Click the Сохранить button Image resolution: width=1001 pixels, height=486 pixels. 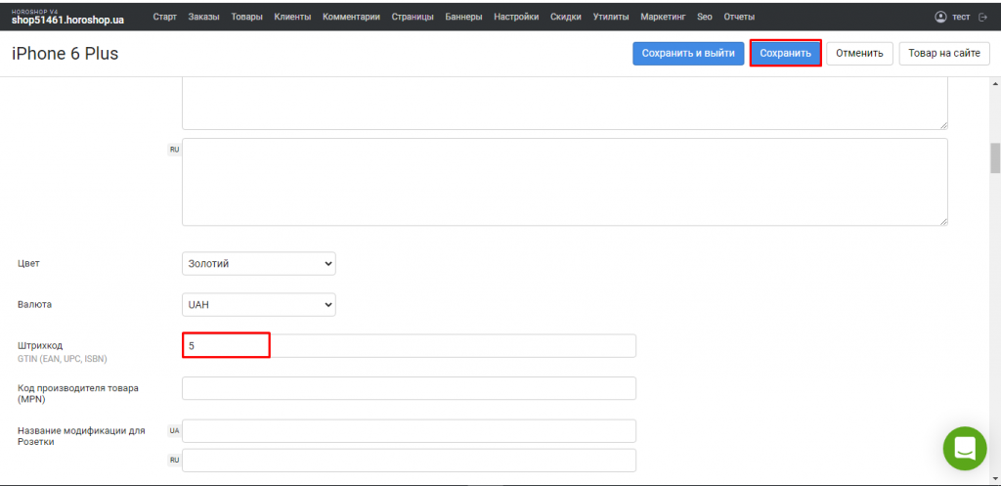[x=785, y=54]
